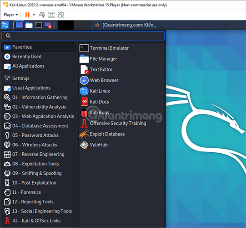Focus the application menu search field

coord(83,36)
